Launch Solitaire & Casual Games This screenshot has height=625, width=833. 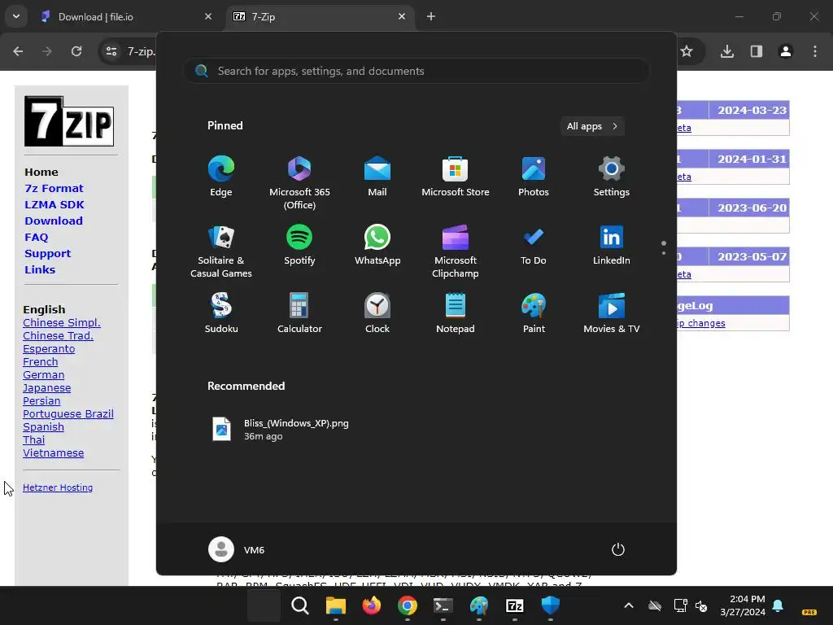221,251
